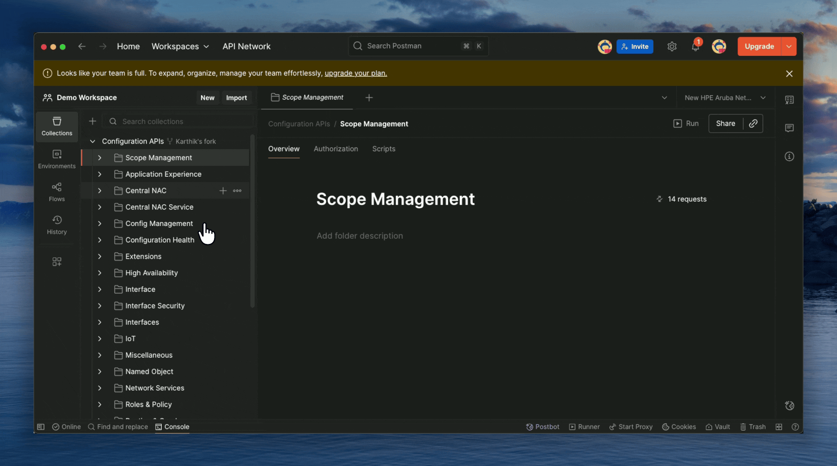The width and height of the screenshot is (837, 466).
Task: Switch to the Authorization tab
Action: pyautogui.click(x=336, y=149)
